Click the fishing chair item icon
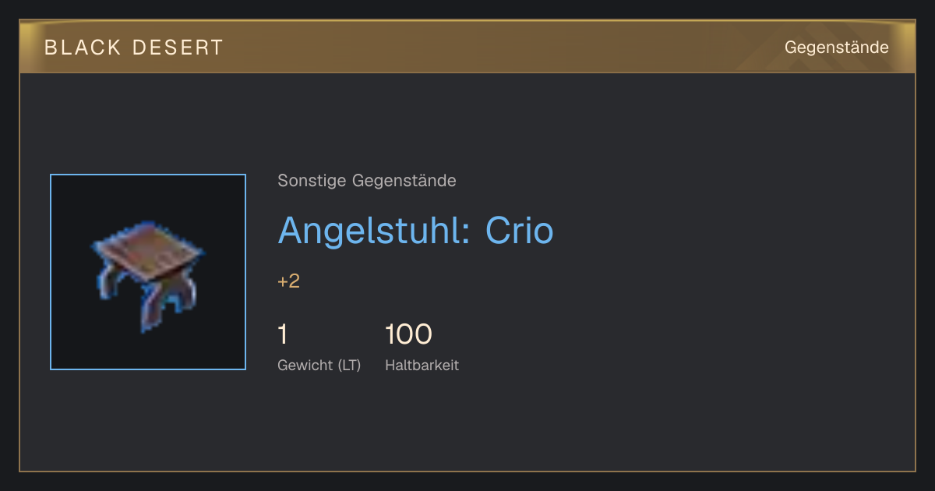 tap(148, 272)
